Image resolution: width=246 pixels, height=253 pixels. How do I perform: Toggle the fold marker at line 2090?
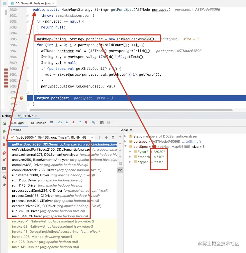coord(27,69)
